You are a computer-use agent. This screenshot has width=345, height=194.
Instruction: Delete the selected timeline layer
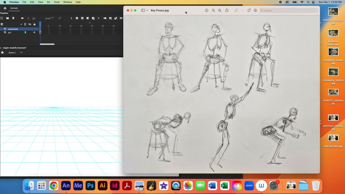pos(13,18)
